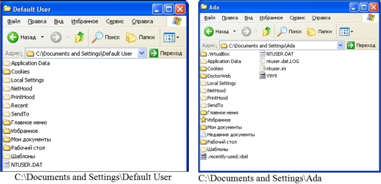The width and height of the screenshot is (381, 184).
Task: Select Рабочий стол folder in Ada window
Action: point(218,142)
